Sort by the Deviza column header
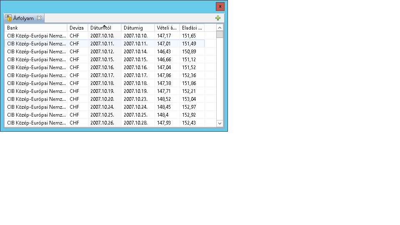This screenshot has width=400, height=225. pyautogui.click(x=77, y=28)
